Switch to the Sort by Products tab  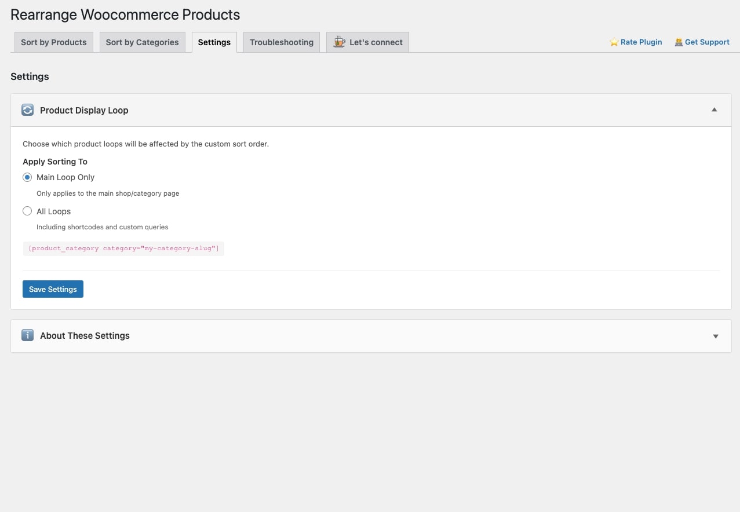(x=53, y=42)
